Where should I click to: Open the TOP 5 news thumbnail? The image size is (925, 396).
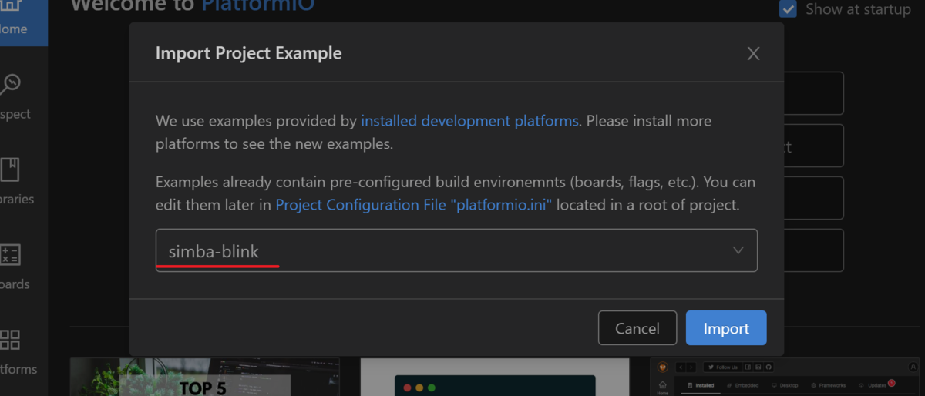(205, 377)
